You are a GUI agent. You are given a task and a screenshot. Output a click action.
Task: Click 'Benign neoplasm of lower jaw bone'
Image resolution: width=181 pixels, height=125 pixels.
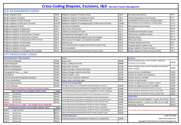tap(142, 48)
